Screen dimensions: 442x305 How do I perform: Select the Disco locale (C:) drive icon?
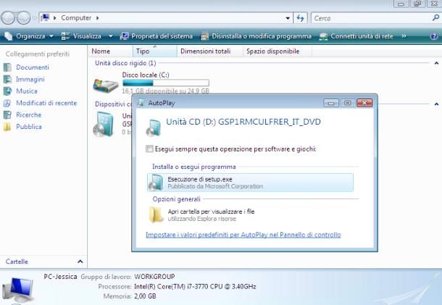click(106, 85)
